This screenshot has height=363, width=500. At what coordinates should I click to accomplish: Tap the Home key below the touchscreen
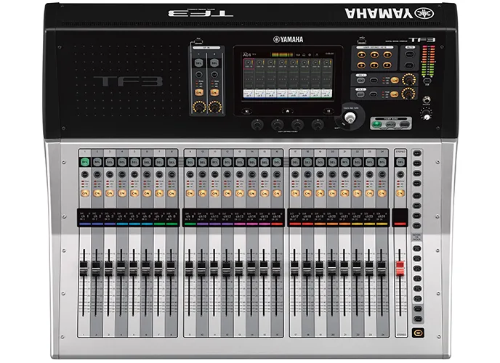pyautogui.click(x=287, y=111)
